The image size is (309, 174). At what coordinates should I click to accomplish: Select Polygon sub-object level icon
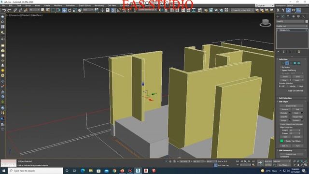click(x=295, y=63)
